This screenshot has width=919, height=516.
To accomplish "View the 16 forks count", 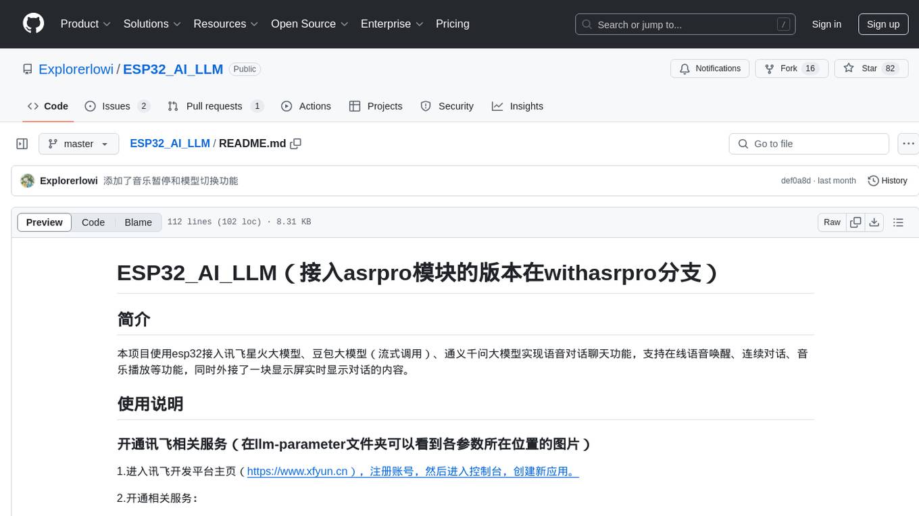I will click(810, 69).
